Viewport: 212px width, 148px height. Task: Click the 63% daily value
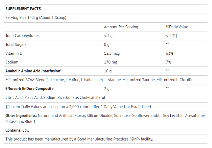point(170,53)
